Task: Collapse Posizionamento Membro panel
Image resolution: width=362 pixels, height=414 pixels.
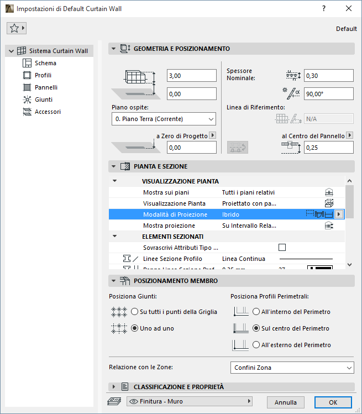Action: (113, 281)
